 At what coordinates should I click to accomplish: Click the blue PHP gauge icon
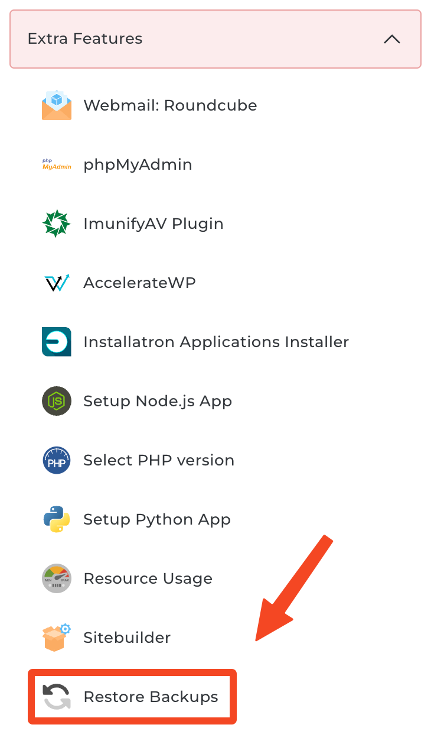(57, 460)
